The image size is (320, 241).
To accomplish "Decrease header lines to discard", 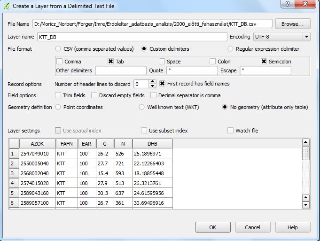I will pos(152,86).
